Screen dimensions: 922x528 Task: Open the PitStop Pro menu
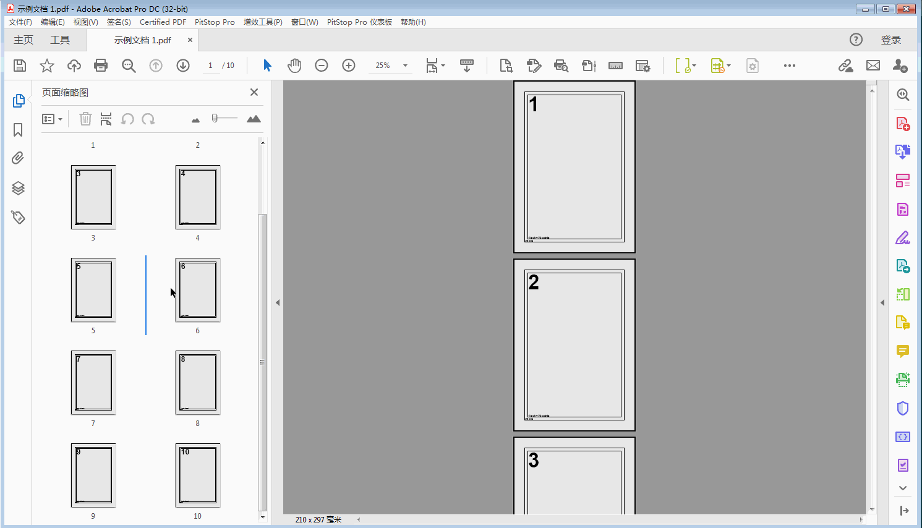[215, 22]
